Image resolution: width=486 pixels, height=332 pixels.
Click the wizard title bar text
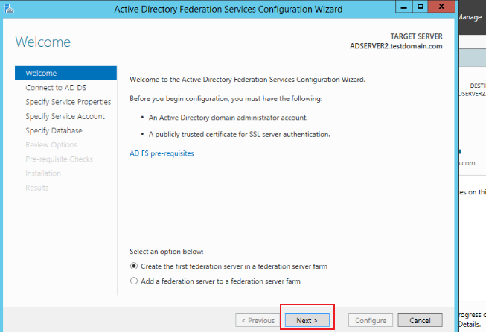click(x=228, y=9)
